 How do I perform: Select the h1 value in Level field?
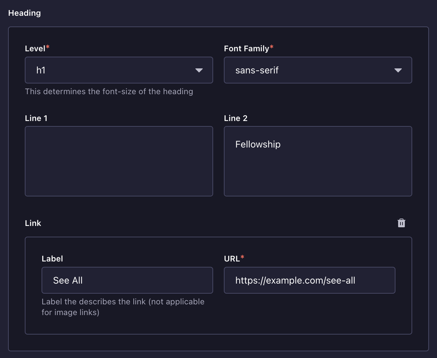pyautogui.click(x=41, y=70)
